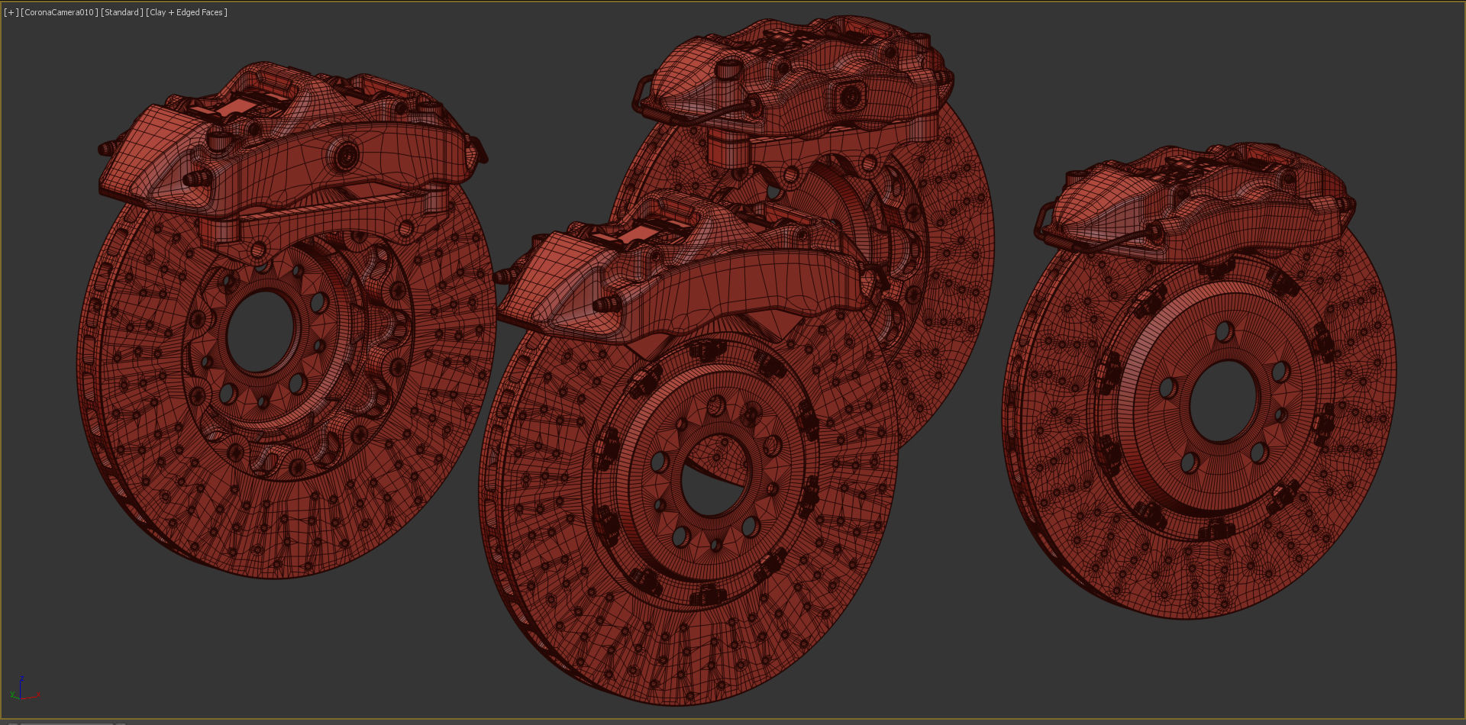Open the Standard viewport settings menu
Viewport: 1466px width, 725px height.
click(x=122, y=12)
